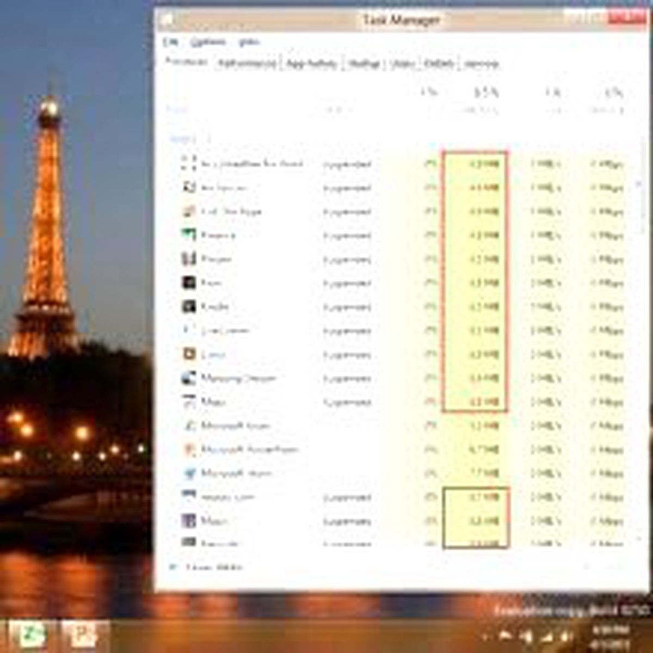
Task: Select the Maps process name
Action: point(213,402)
